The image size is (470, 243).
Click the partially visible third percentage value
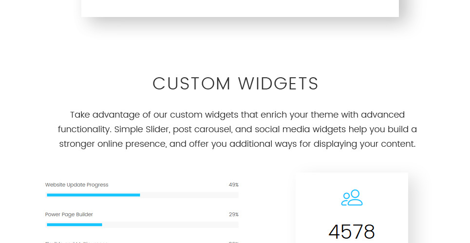point(233,242)
